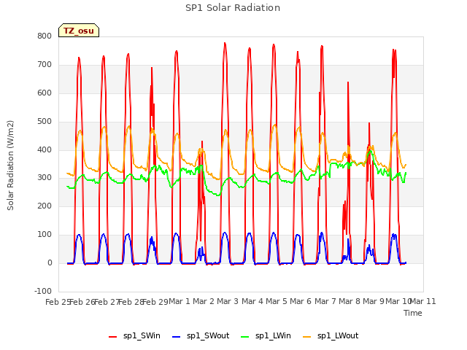Click the Mar 4 x-axis tick label
467x350 pixels.
(x=252, y=301)
